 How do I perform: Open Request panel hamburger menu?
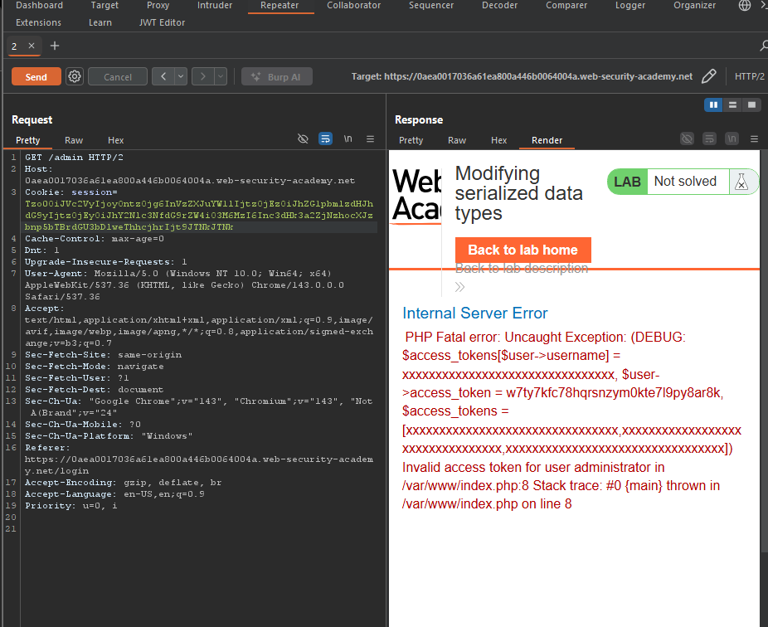[x=370, y=139]
